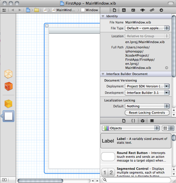Click the canvas horizontal scrollbar thumb

40,181
